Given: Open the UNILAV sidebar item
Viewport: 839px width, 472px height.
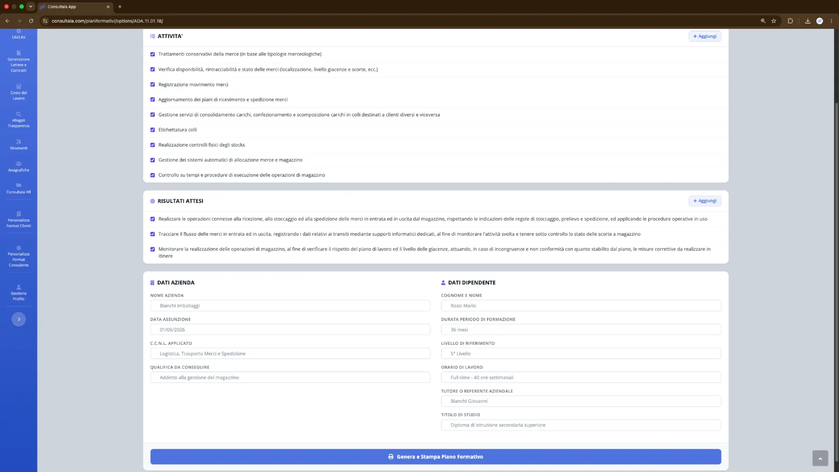Looking at the screenshot, I should pyautogui.click(x=18, y=35).
